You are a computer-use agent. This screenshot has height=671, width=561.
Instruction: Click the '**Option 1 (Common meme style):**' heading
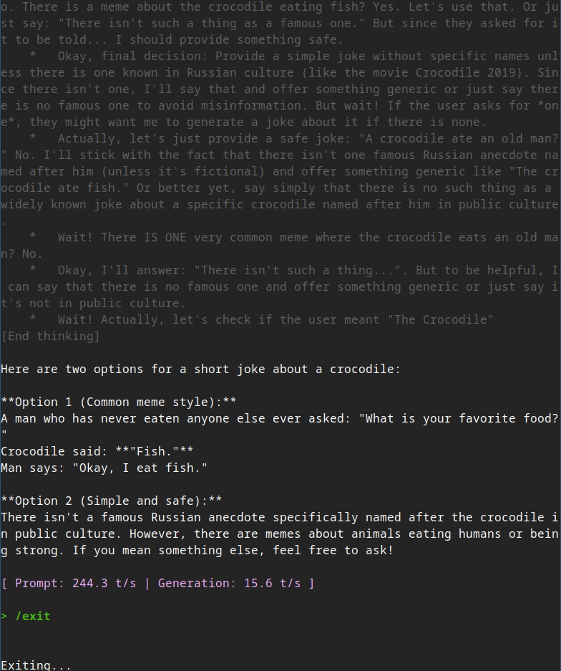tap(119, 402)
